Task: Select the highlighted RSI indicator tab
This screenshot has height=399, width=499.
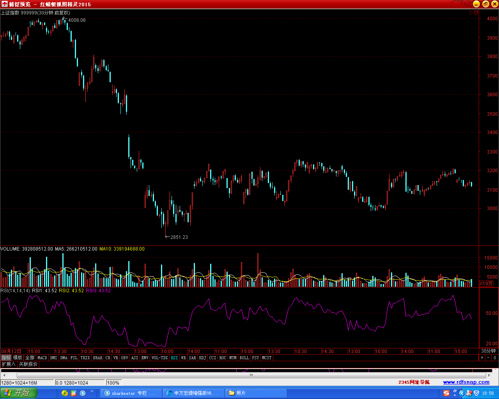Action: (x=175, y=358)
